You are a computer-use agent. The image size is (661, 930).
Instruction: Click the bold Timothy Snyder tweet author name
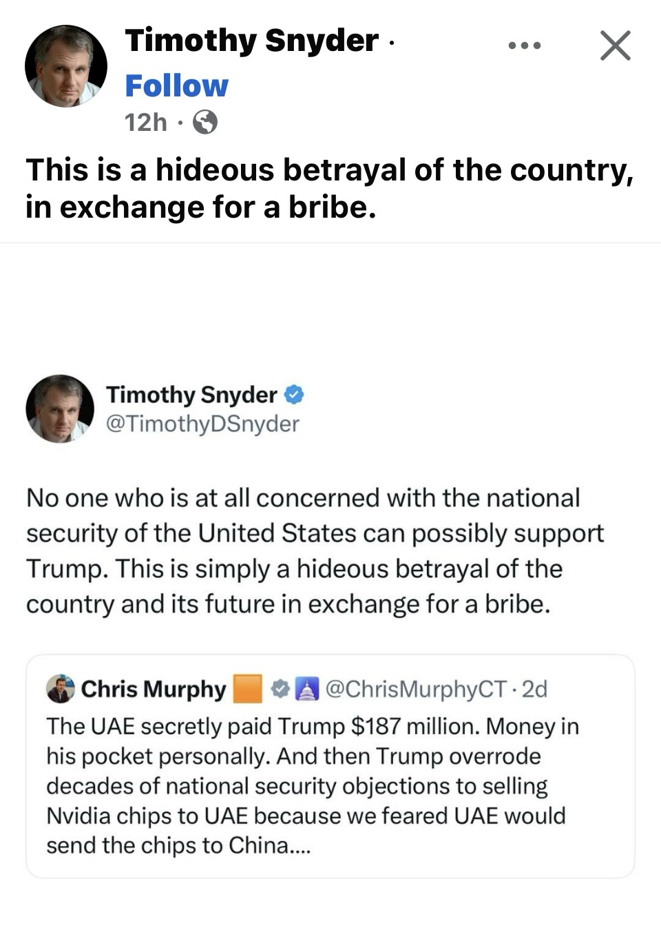pos(191,395)
